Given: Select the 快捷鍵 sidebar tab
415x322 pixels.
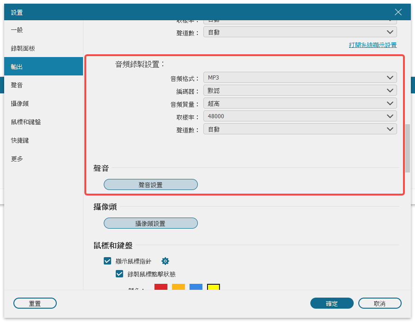Looking at the screenshot, I should (x=44, y=140).
